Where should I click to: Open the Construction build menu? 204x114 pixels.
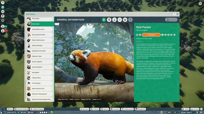tap(127, 109)
